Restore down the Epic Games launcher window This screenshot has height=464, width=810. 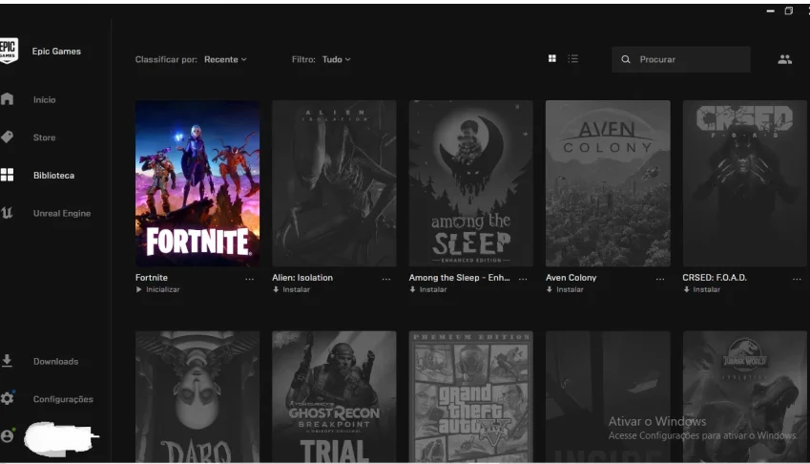tap(789, 11)
